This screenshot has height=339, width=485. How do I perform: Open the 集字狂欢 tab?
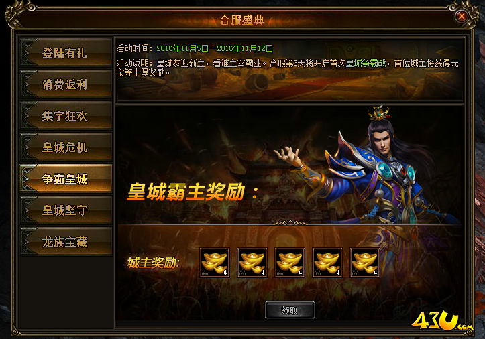pyautogui.click(x=66, y=116)
